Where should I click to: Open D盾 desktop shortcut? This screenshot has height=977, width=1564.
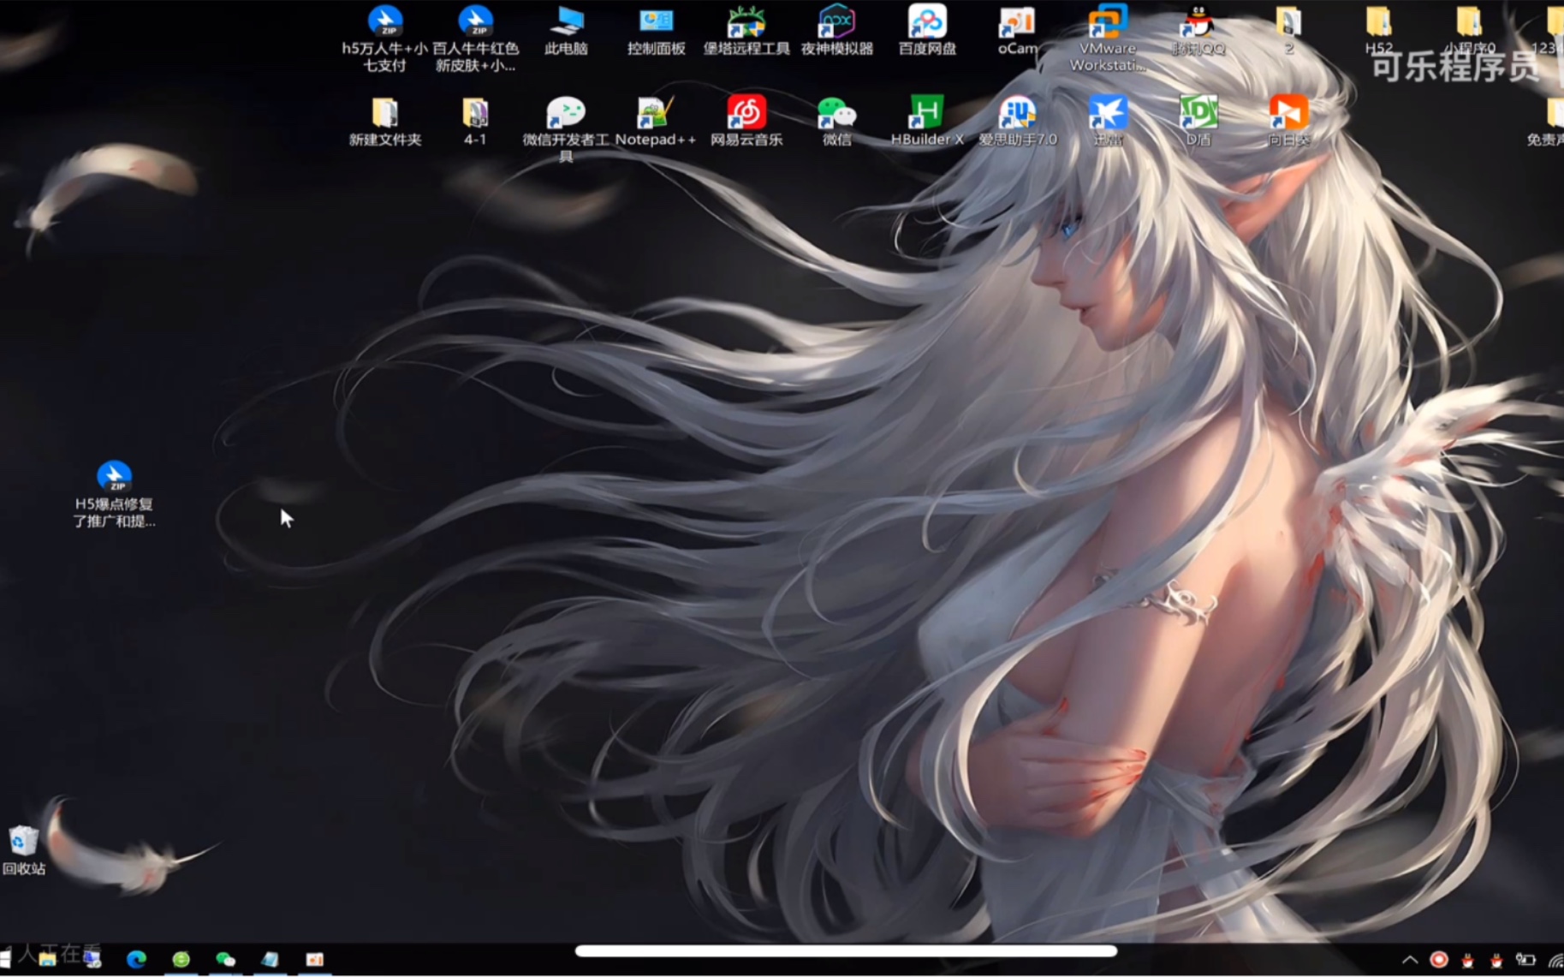pyautogui.click(x=1198, y=122)
